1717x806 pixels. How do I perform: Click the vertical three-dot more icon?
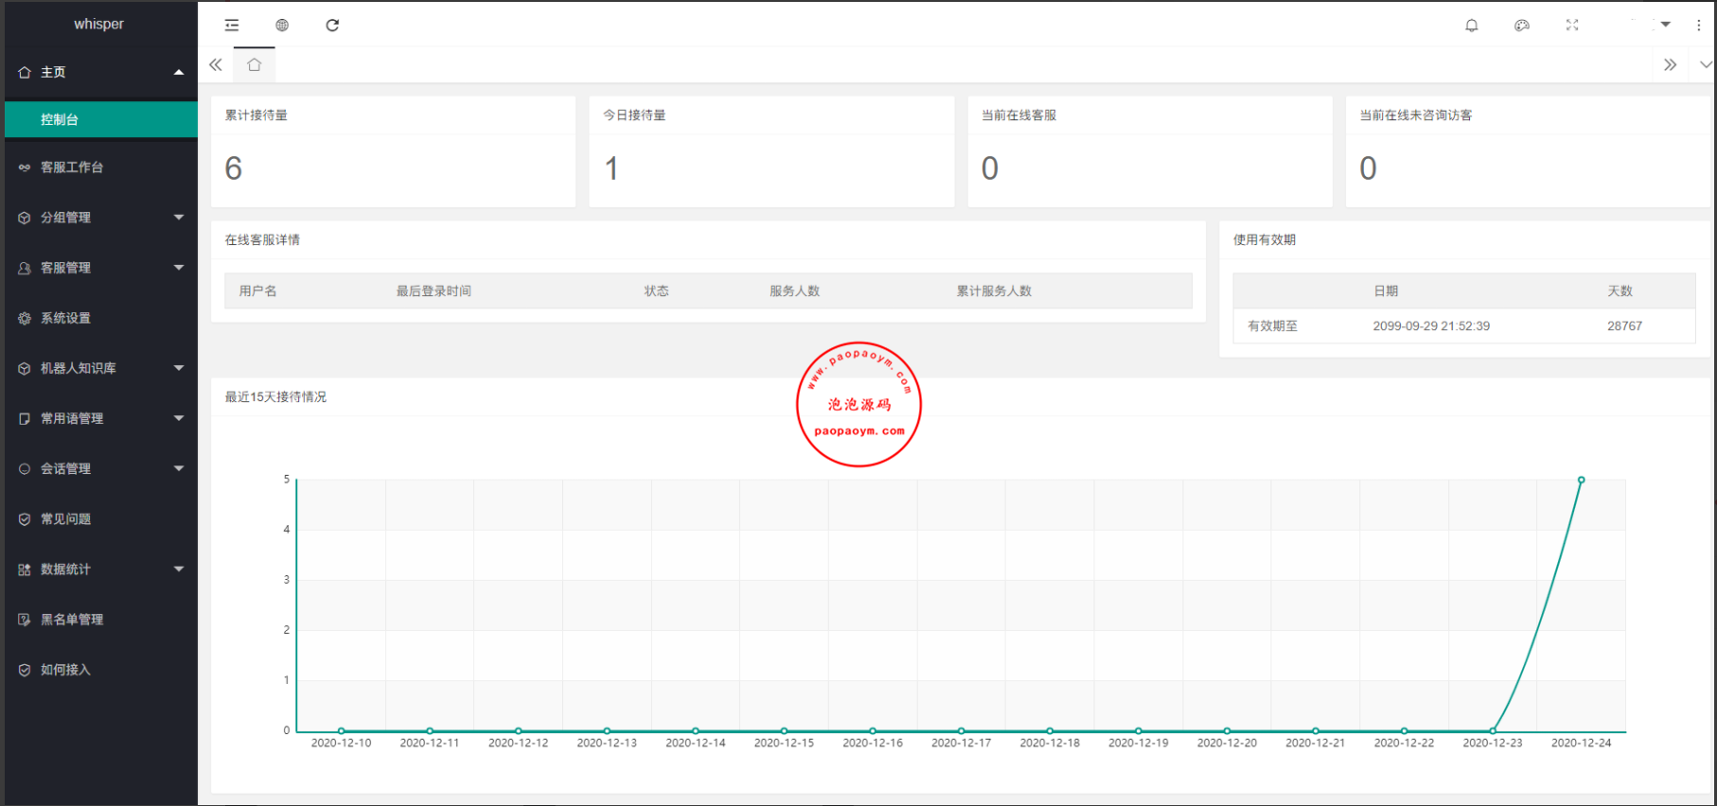[x=1698, y=26]
